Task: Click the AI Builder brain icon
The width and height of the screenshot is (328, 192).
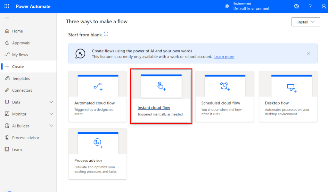Action: coord(7,126)
